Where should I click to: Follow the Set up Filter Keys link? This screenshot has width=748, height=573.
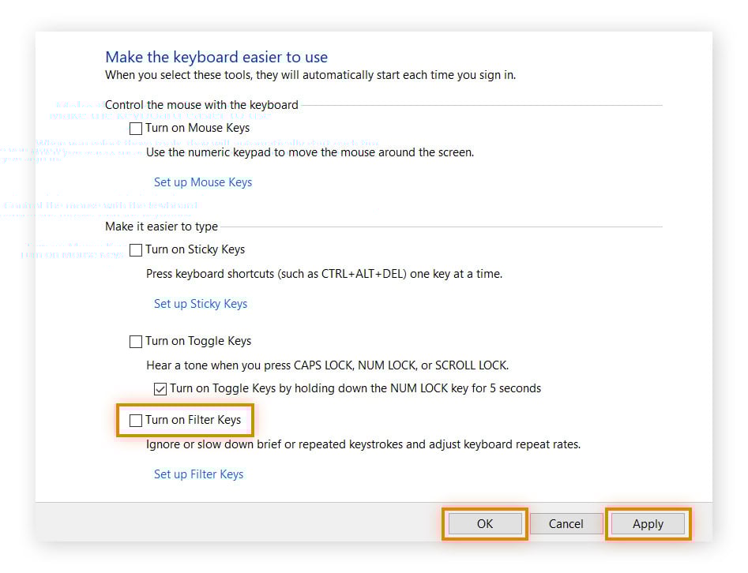(198, 474)
